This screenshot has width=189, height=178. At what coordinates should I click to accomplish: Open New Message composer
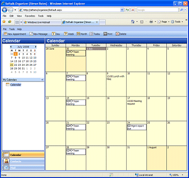[38, 34]
